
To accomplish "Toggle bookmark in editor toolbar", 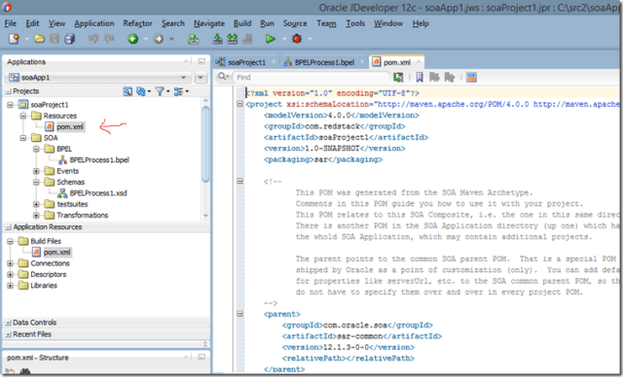I will pyautogui.click(x=420, y=77).
